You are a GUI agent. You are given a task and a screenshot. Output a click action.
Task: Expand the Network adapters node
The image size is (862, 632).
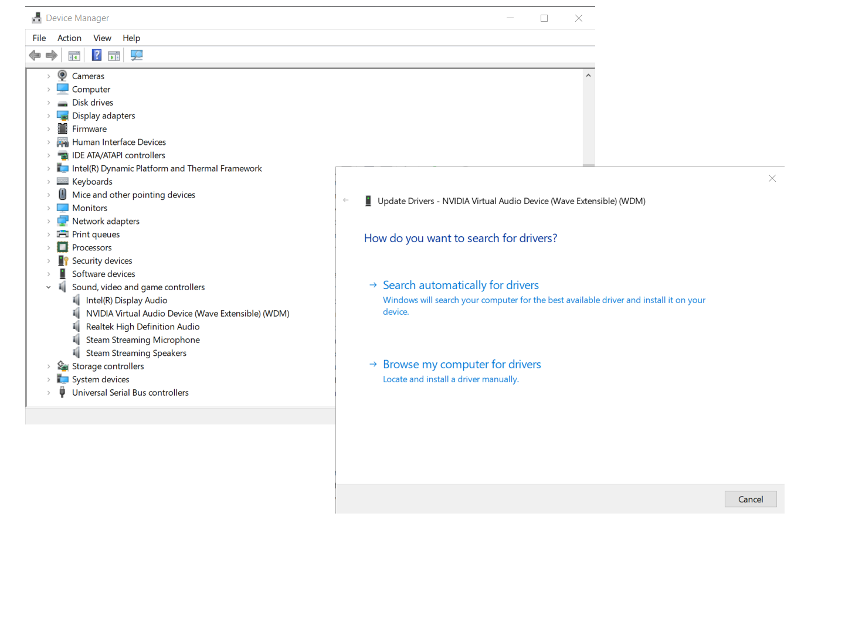(x=49, y=222)
